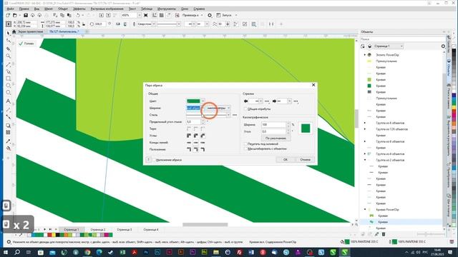458x257 pixels.
Task: Click the fill color swatch in the status bar
Action: coord(347,242)
